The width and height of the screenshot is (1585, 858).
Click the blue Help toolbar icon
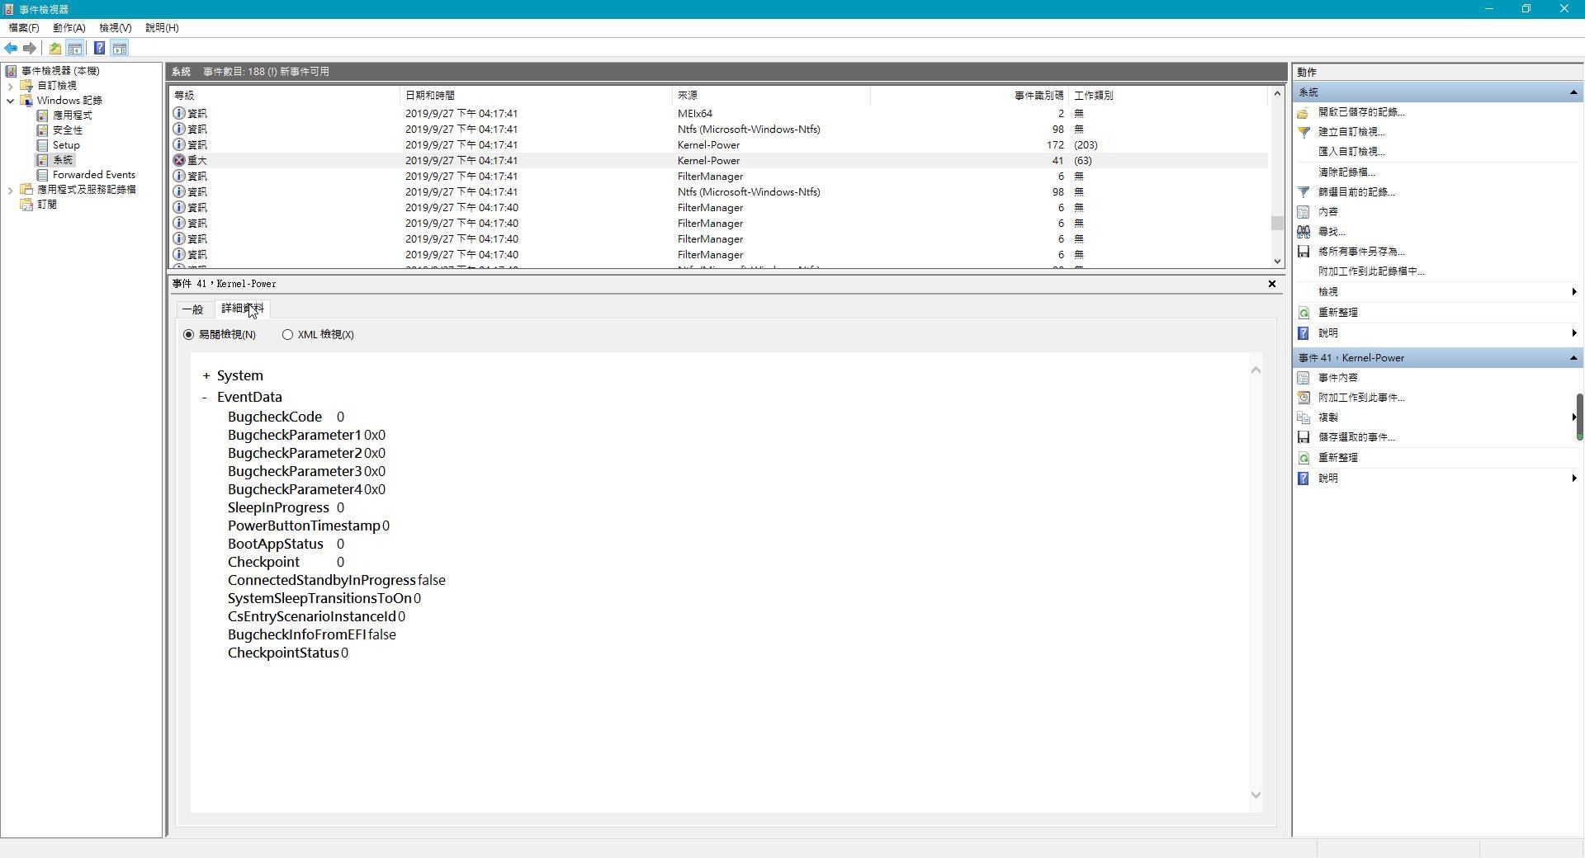(99, 49)
